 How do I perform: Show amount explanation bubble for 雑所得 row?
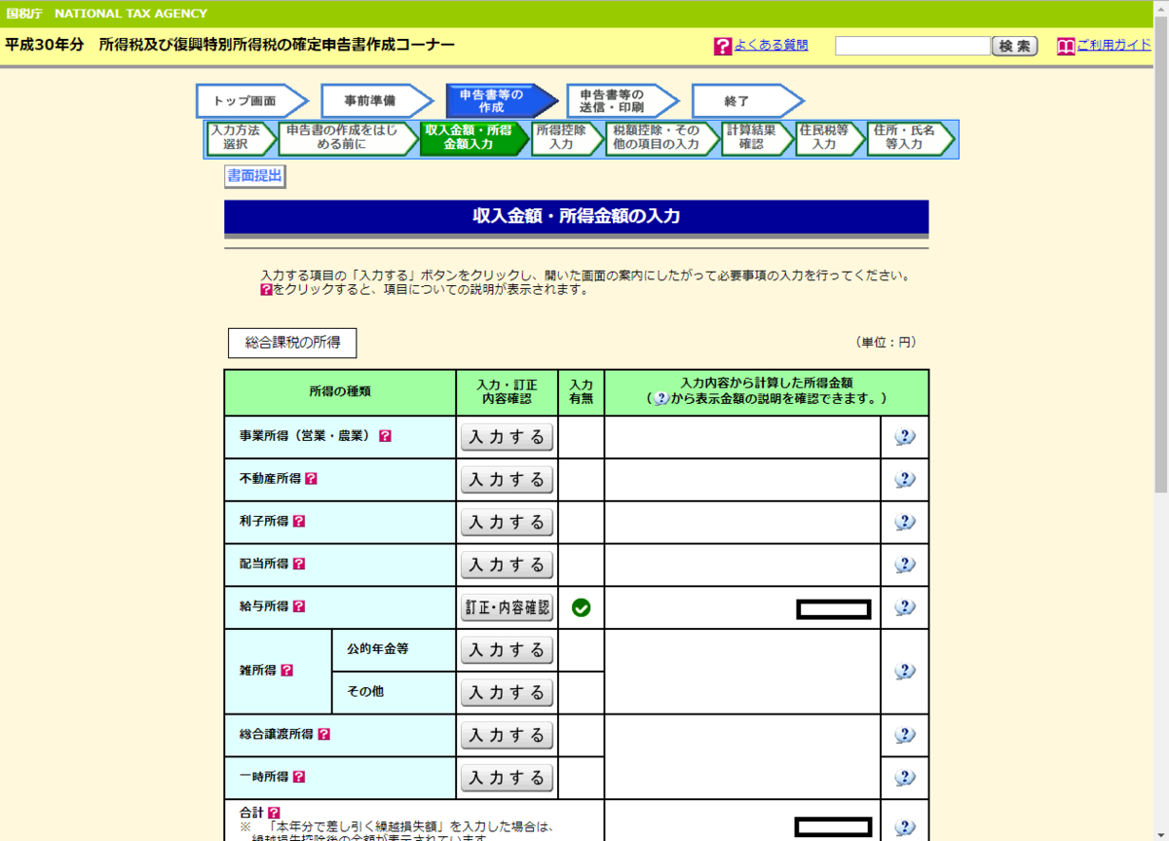click(905, 671)
